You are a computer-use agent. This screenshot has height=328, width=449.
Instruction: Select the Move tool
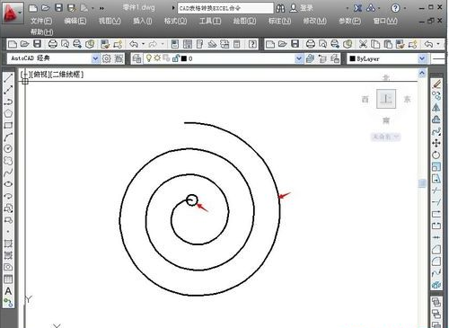[436, 143]
